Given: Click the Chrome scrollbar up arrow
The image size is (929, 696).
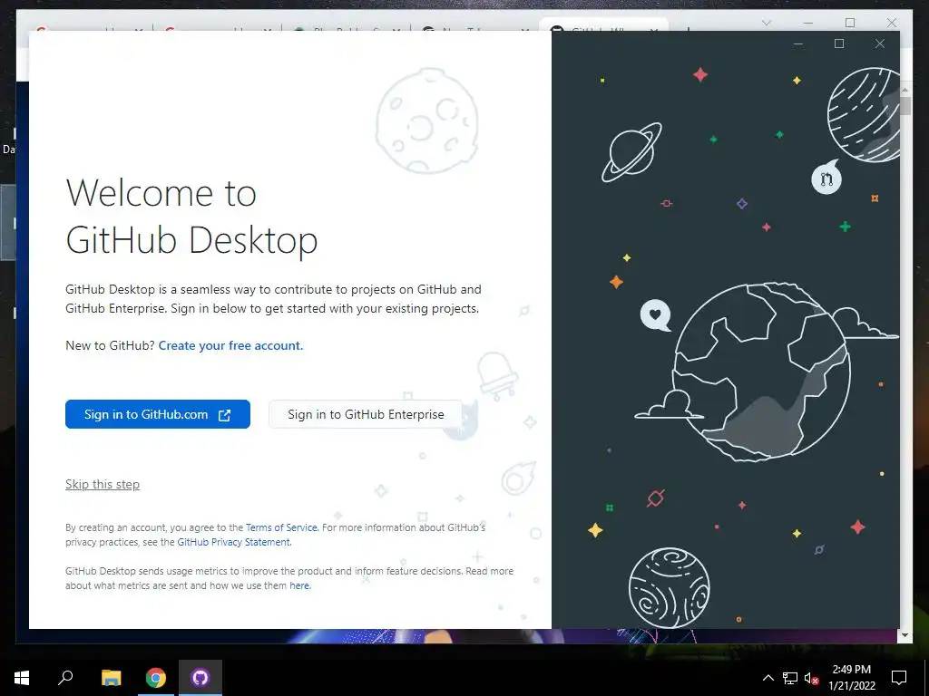Looking at the screenshot, I should pyautogui.click(x=905, y=90).
